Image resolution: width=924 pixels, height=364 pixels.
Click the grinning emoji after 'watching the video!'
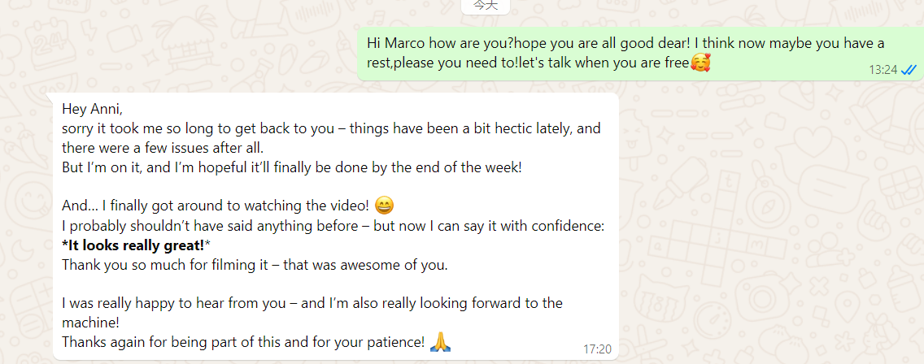pyautogui.click(x=386, y=206)
